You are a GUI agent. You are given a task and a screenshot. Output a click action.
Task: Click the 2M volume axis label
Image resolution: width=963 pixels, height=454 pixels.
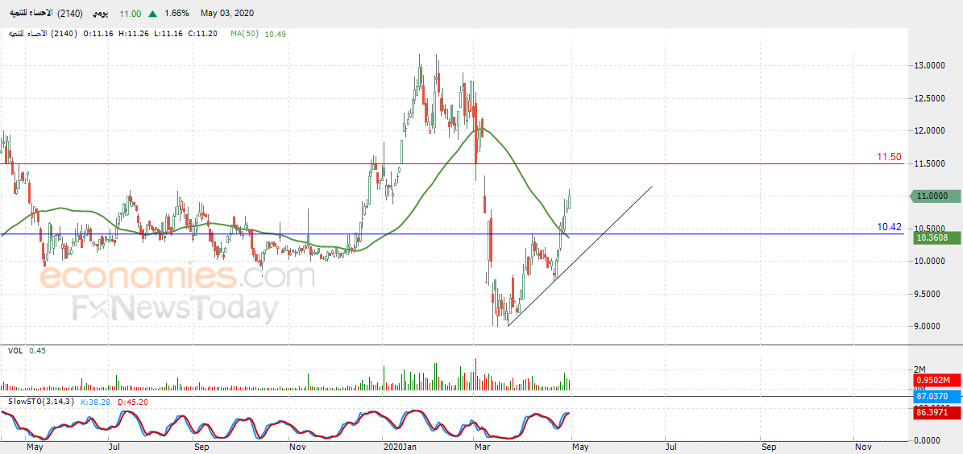(x=920, y=369)
